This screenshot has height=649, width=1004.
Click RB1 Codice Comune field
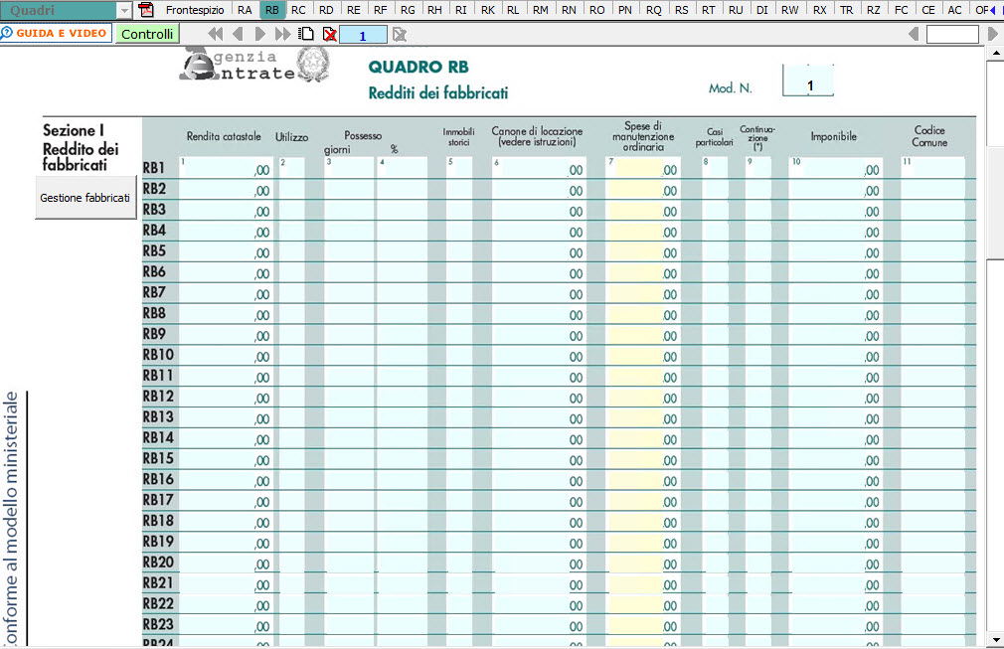[x=933, y=168]
